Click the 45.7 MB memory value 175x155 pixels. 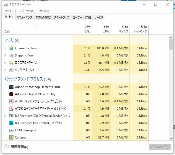click(x=104, y=63)
